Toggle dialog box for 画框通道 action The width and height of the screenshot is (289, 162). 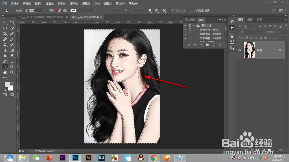[x=190, y=34]
